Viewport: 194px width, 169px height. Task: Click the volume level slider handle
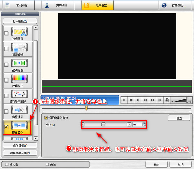tap(187, 100)
